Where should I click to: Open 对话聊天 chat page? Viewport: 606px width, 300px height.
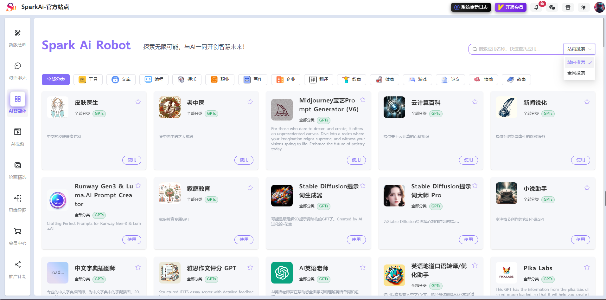click(x=18, y=71)
